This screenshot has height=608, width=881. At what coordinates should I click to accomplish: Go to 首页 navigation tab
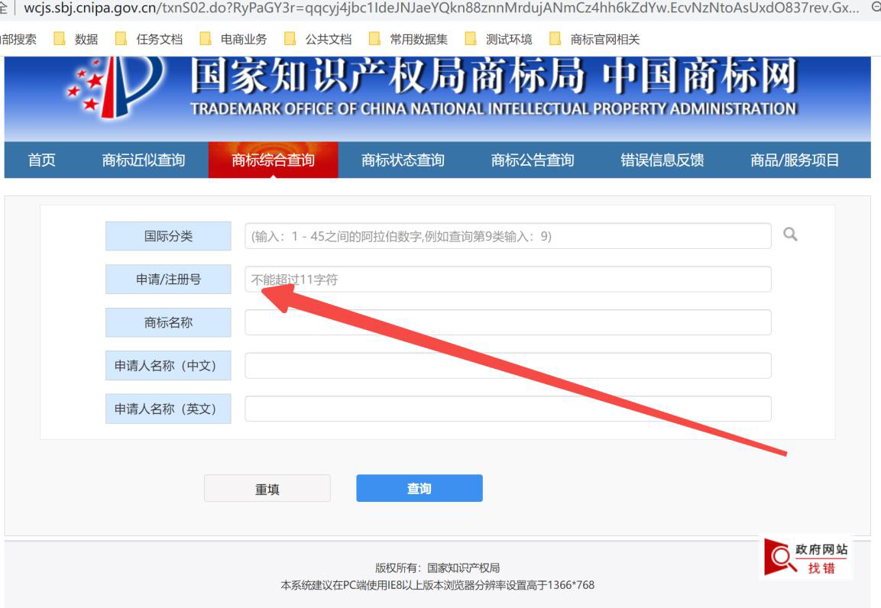41,160
